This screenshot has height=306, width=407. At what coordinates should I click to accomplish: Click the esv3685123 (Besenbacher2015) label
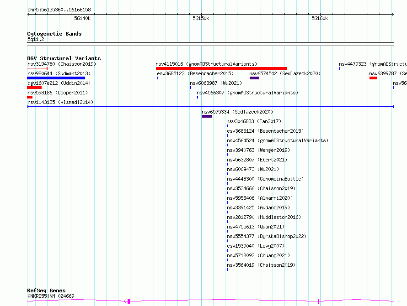[x=195, y=73]
